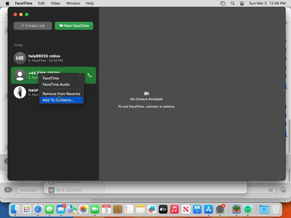This screenshot has width=291, height=218.
Task: Open Maps from the Dock
Action: [72, 209]
